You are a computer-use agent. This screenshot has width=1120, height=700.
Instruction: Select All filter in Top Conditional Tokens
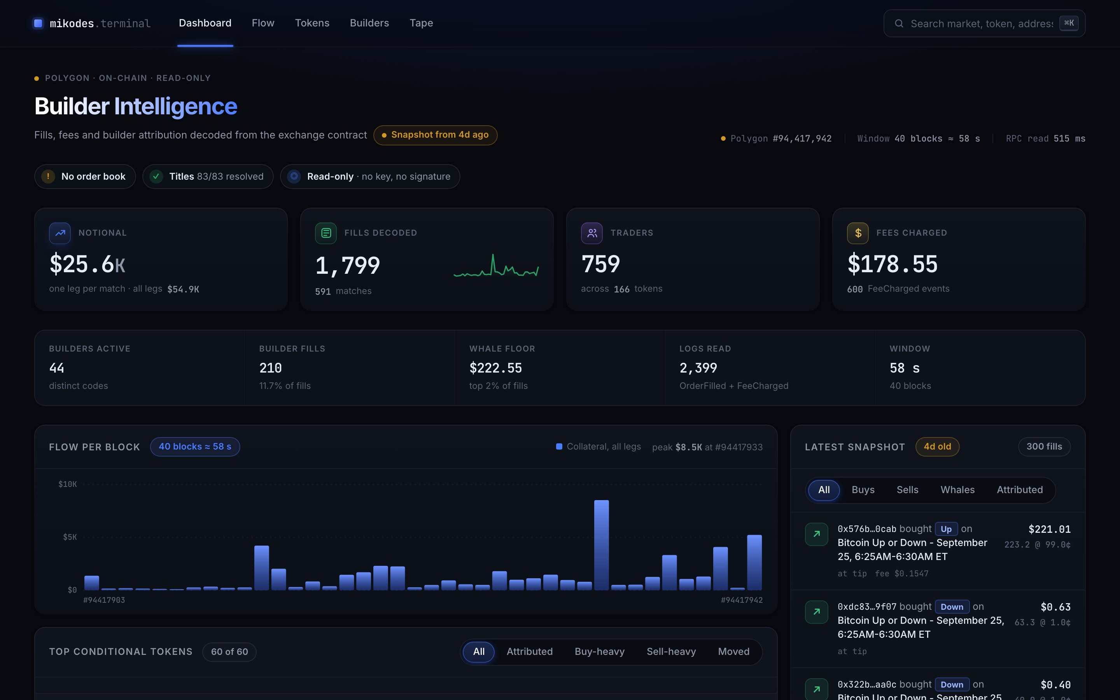(x=479, y=652)
